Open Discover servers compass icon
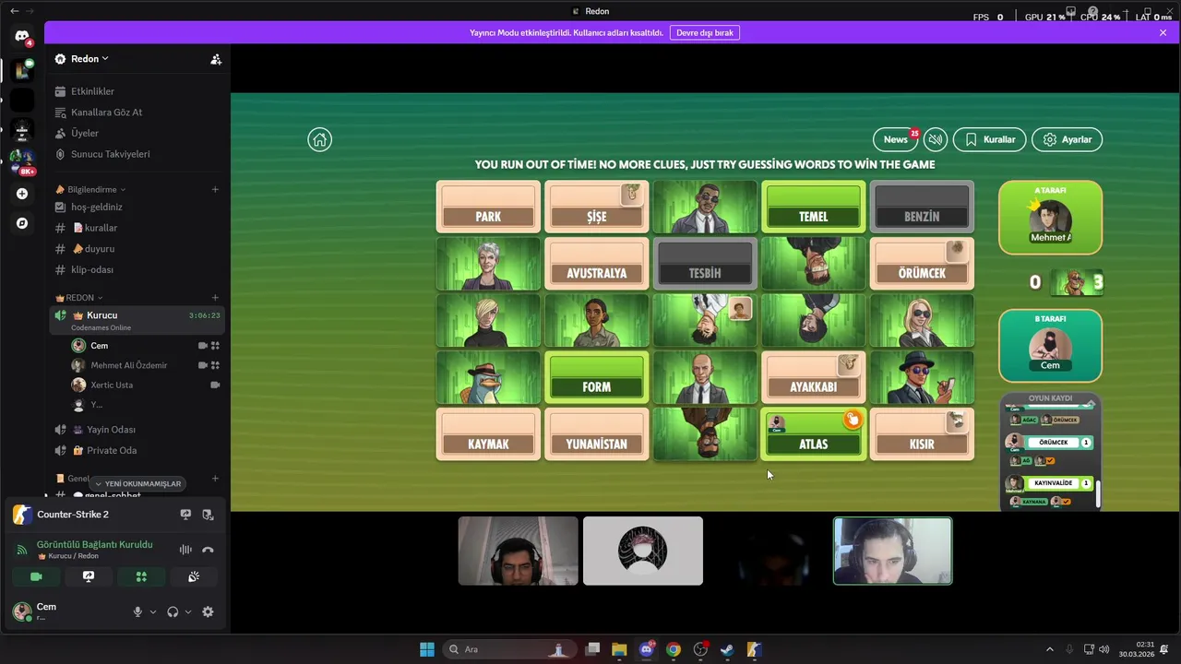This screenshot has height=664, width=1181. point(22,223)
